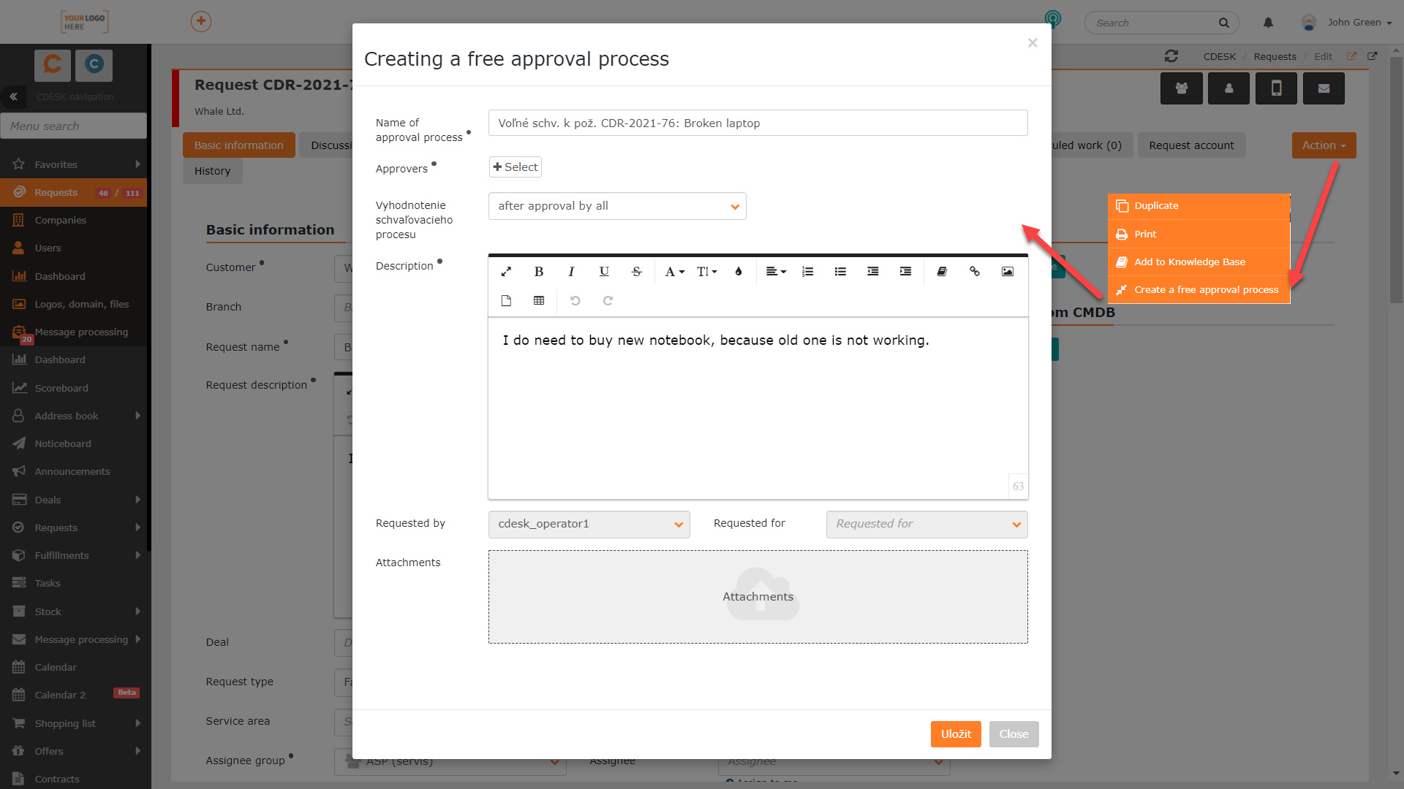
Task: Click the underline formatting icon
Action: 604,272
